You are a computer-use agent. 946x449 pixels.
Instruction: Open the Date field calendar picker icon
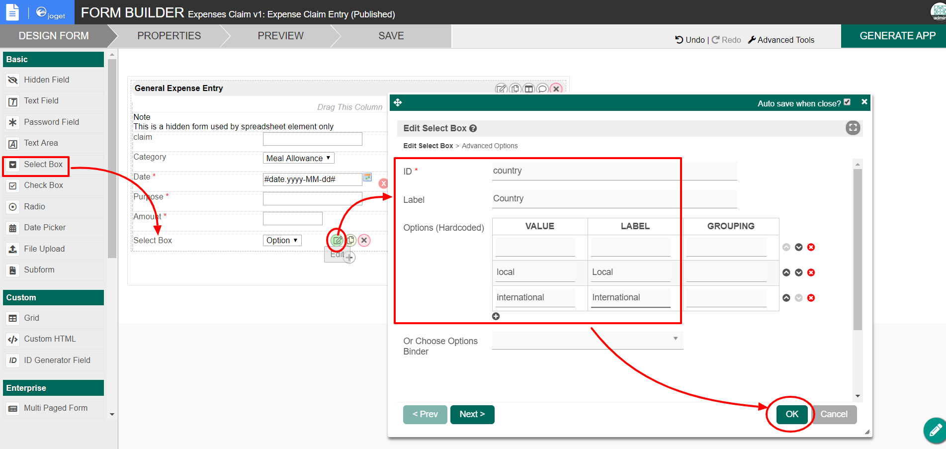367,178
